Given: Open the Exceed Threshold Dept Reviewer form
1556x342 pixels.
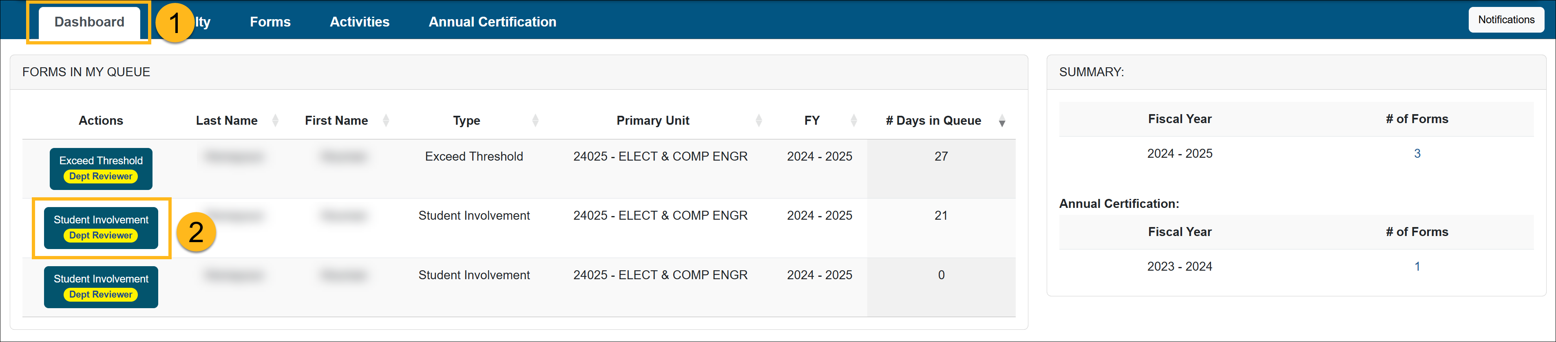Looking at the screenshot, I should tap(101, 169).
